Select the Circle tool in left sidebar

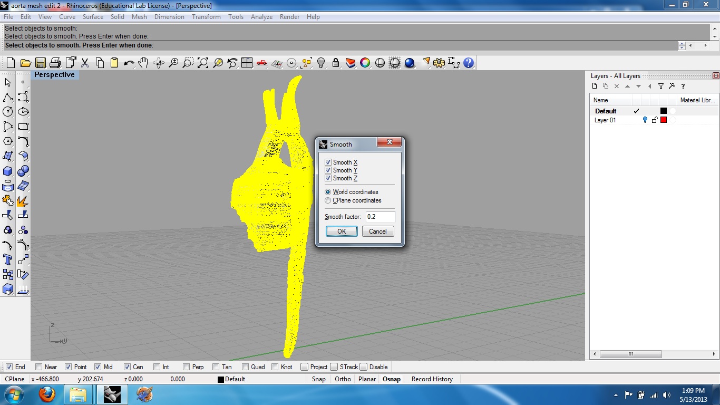(x=8, y=112)
